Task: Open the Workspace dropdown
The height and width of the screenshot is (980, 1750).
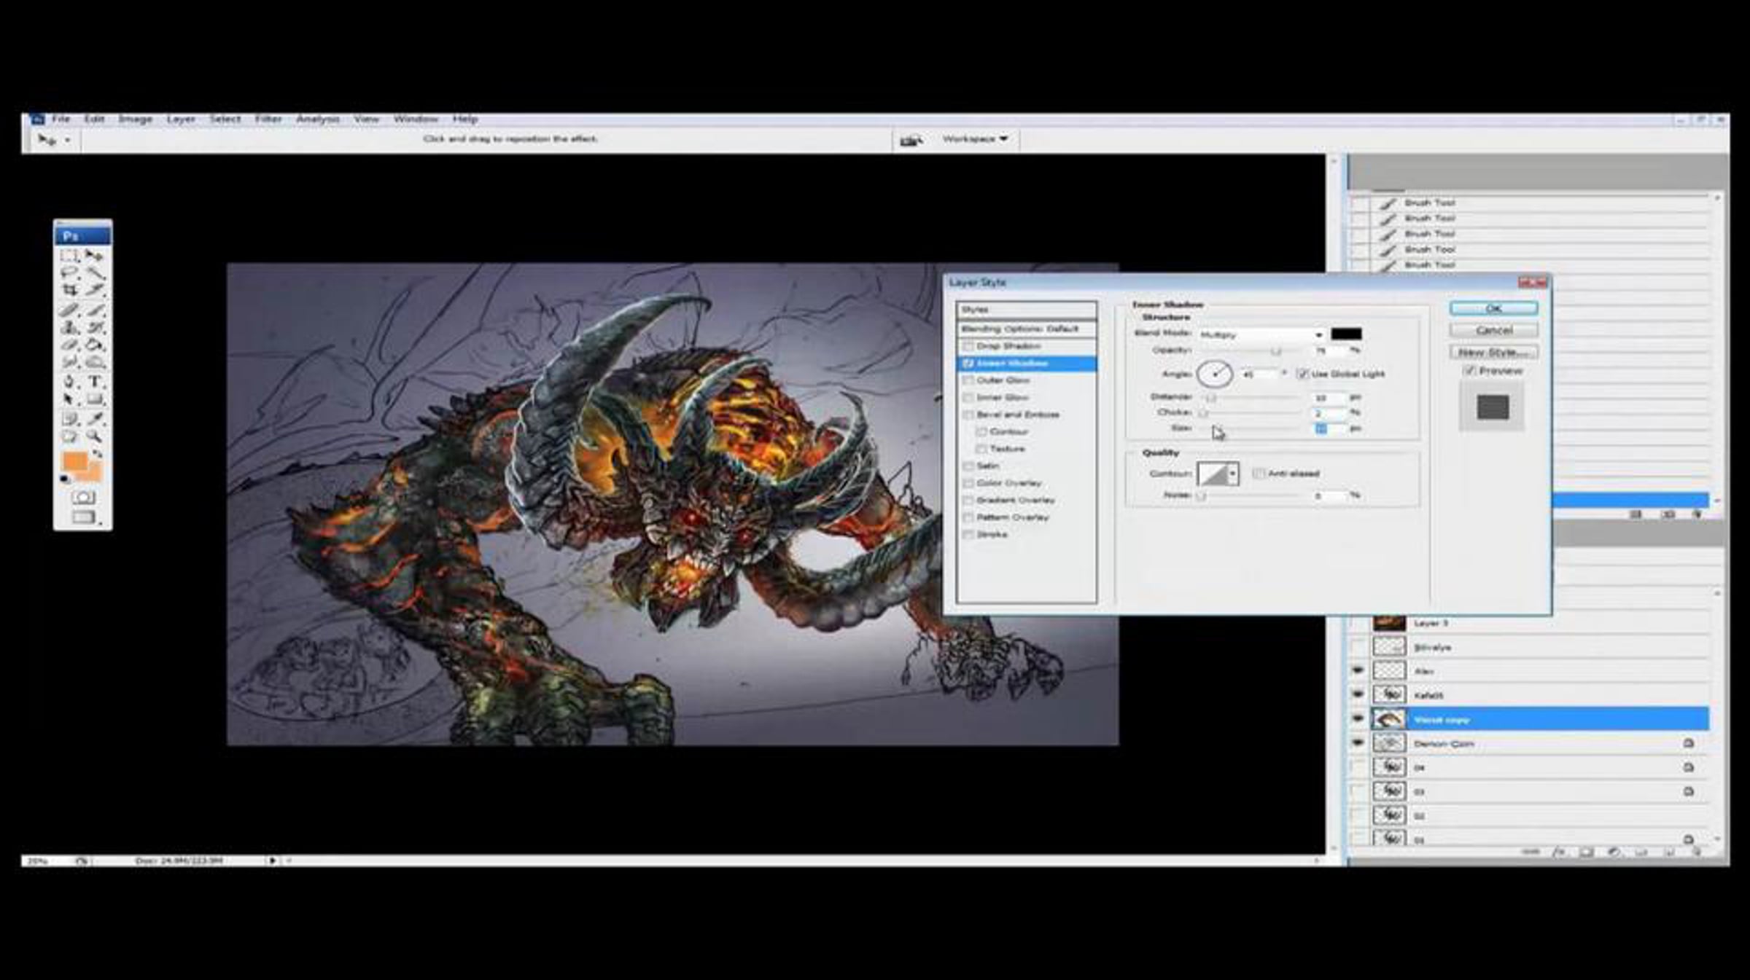Action: [x=975, y=138]
